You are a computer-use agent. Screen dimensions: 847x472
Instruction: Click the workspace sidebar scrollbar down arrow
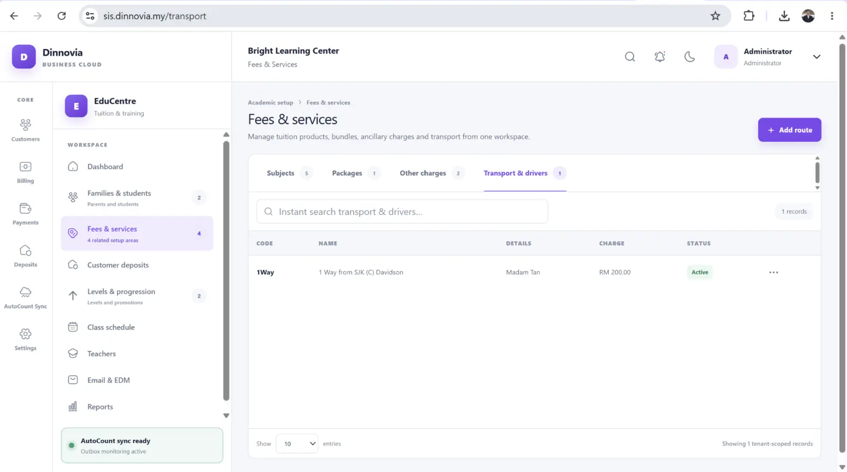click(x=226, y=416)
